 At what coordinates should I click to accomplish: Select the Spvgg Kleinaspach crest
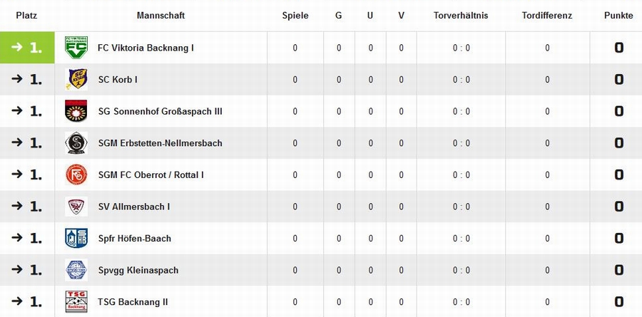coord(76,270)
